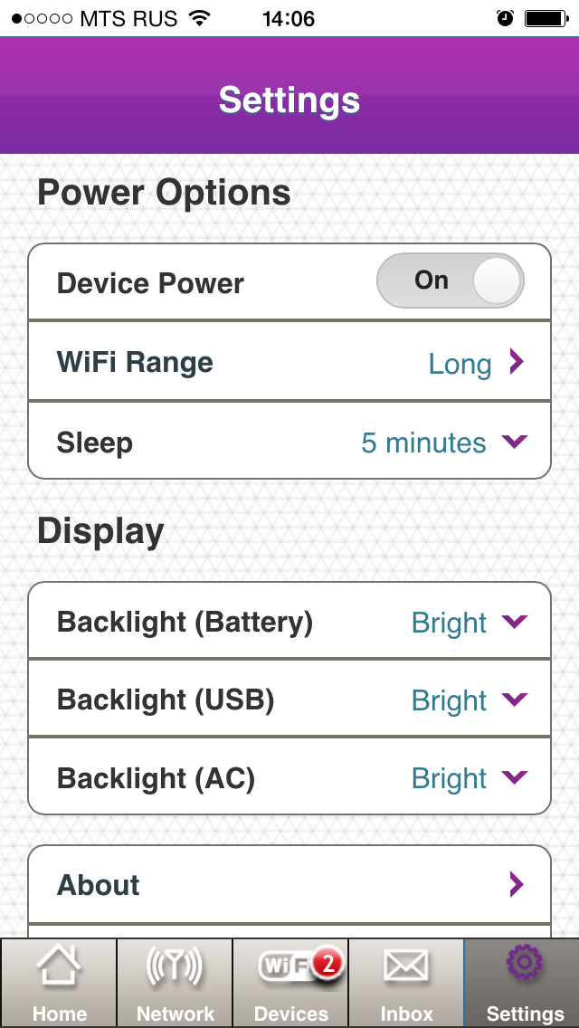579x1028 pixels.
Task: Select the WiFi Range row label
Action: point(135,363)
